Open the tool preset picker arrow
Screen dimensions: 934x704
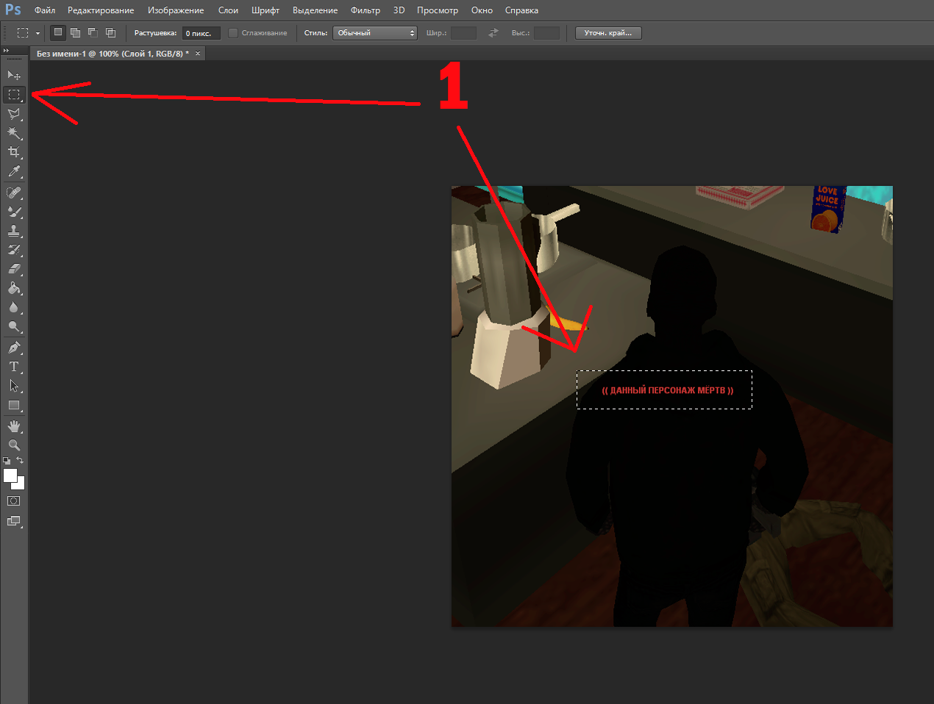38,33
